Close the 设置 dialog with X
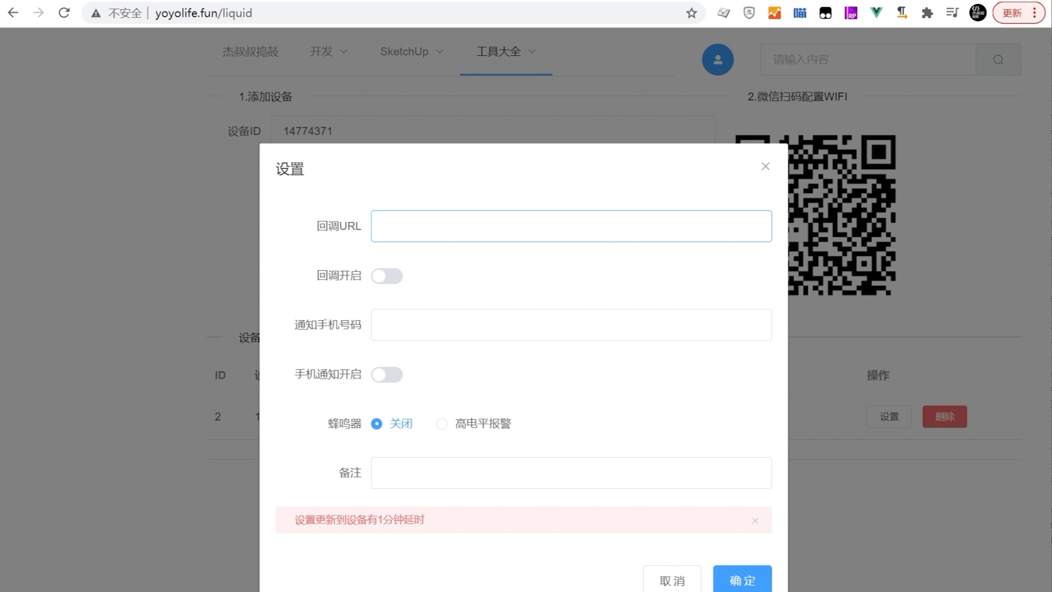Image resolution: width=1052 pixels, height=592 pixels. 765,166
